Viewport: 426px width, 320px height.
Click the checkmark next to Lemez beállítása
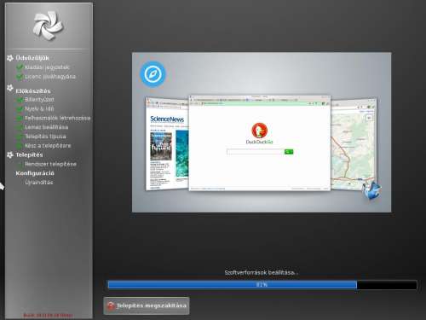pos(20,127)
